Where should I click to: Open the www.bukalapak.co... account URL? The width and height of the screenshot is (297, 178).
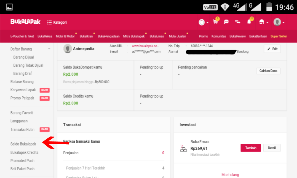[x=145, y=46]
